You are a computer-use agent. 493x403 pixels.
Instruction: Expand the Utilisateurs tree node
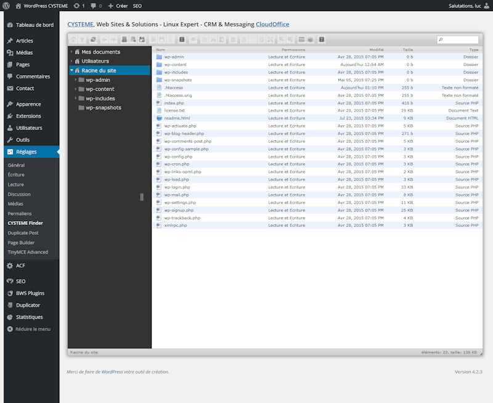[71, 62]
